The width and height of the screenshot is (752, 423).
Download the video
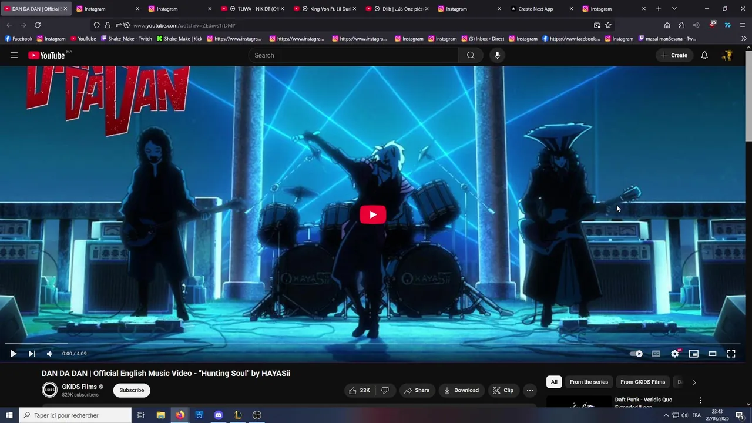pos(461,390)
